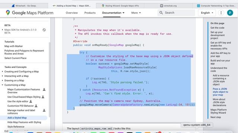238x133 pixels.
Task: Open Customize POI Behavior
Action: tap(20, 106)
